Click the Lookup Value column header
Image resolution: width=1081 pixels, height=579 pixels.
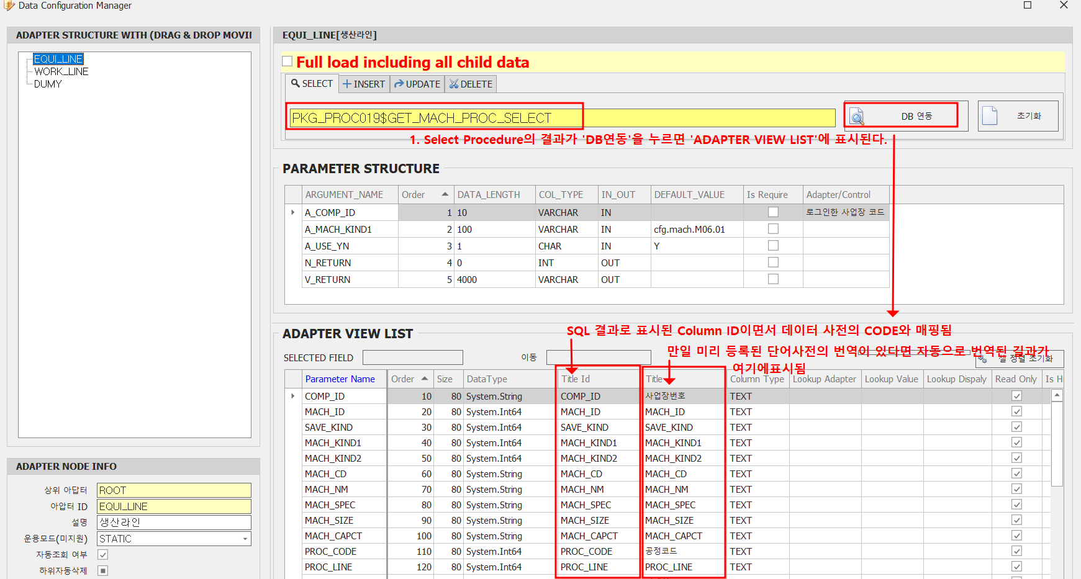[x=892, y=379]
